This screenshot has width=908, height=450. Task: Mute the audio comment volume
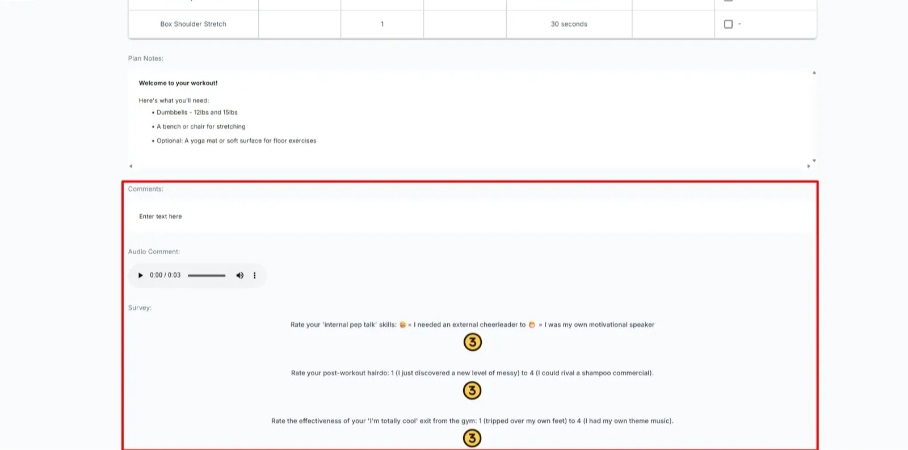(x=239, y=275)
